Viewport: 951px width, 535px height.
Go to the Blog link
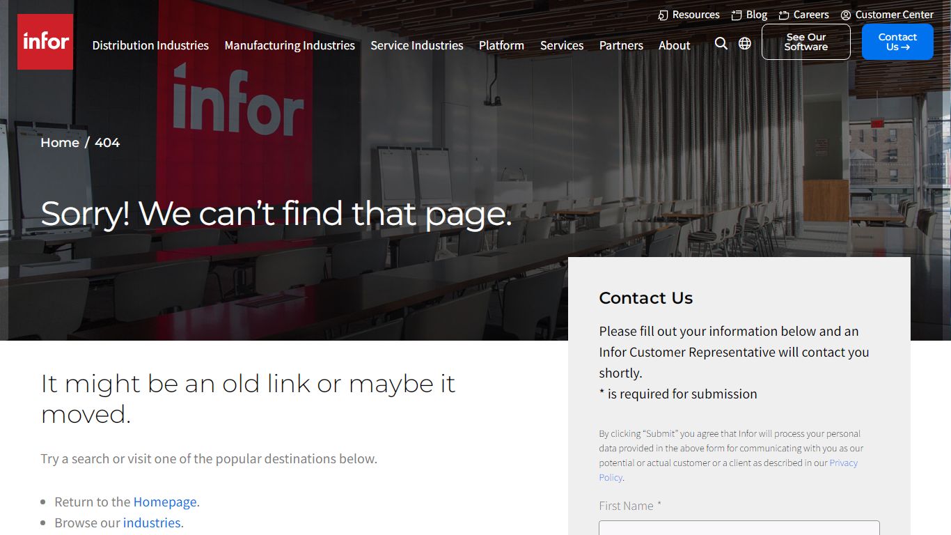(x=749, y=15)
